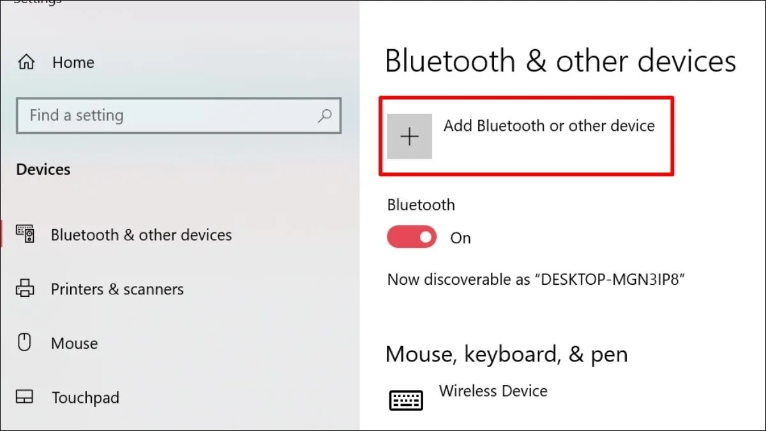Click the Home house icon
This screenshot has width=766, height=431.
[x=26, y=63]
